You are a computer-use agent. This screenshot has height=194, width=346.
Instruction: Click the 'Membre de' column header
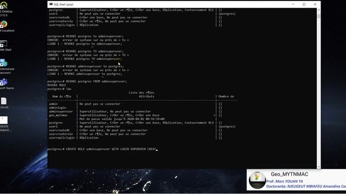(226, 96)
